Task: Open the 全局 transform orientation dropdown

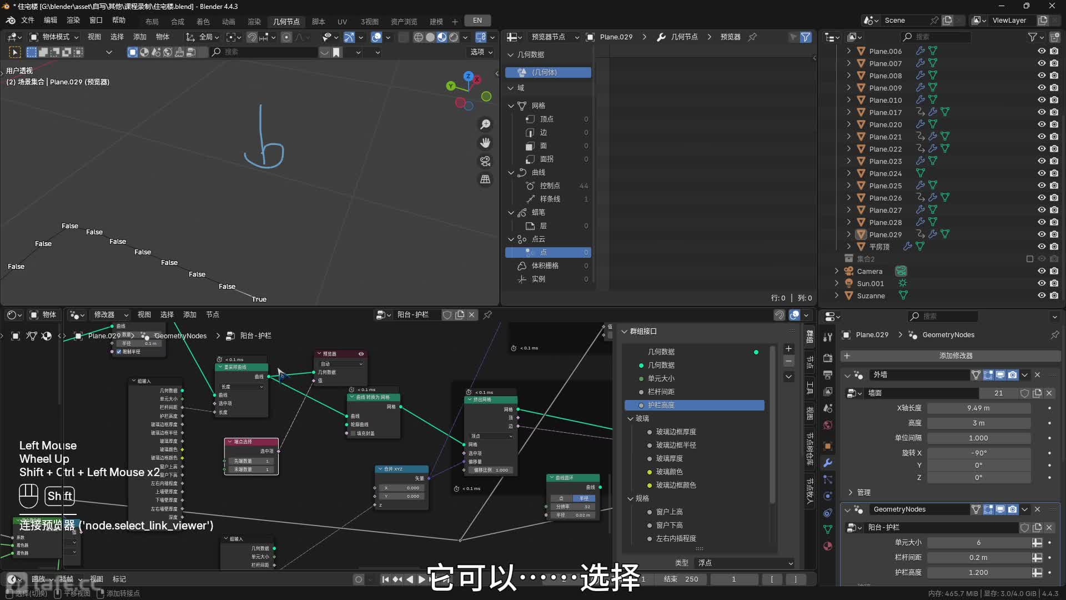Action: [203, 37]
